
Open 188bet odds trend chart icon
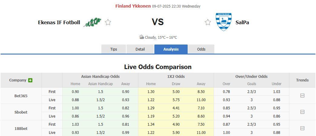click(302, 128)
